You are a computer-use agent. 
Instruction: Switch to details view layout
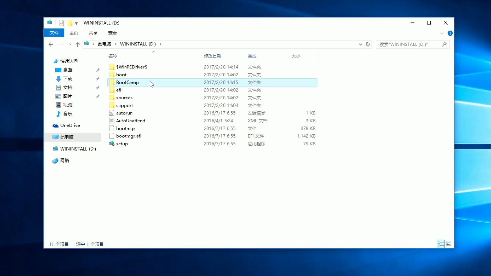pos(441,244)
